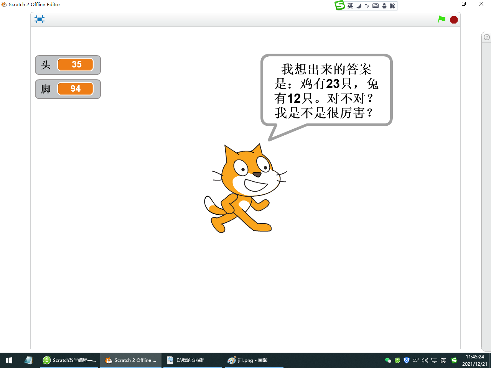Open the soft keyboard icon on the IME bar
The image size is (491, 368).
pos(376,6)
